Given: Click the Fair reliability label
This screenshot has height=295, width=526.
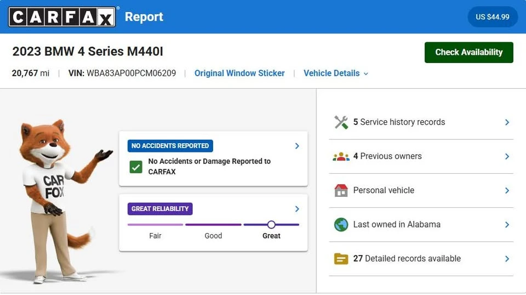Looking at the screenshot, I should coord(155,236).
